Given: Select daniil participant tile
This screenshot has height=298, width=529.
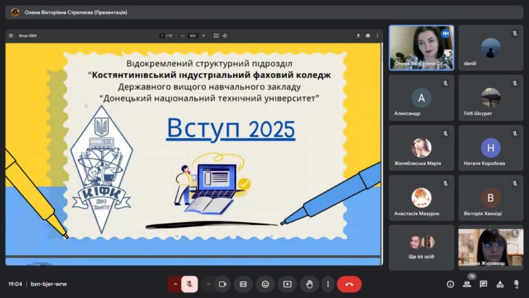Looking at the screenshot, I should (491, 48).
